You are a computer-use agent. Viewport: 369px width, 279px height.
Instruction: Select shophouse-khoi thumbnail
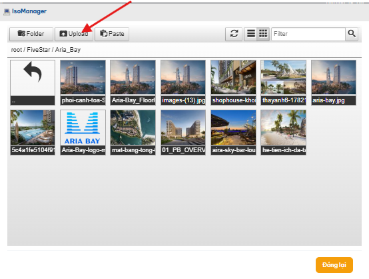coord(233,82)
